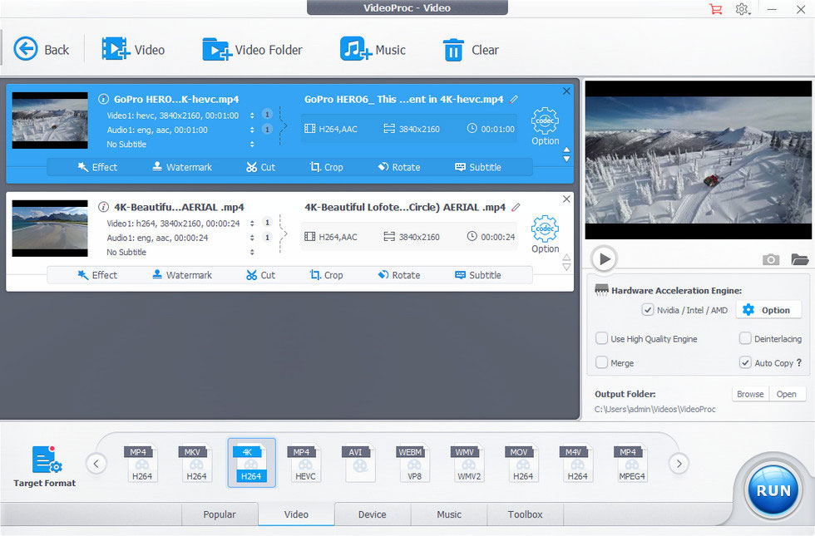Crop the 4K-Beautiful video

(326, 275)
